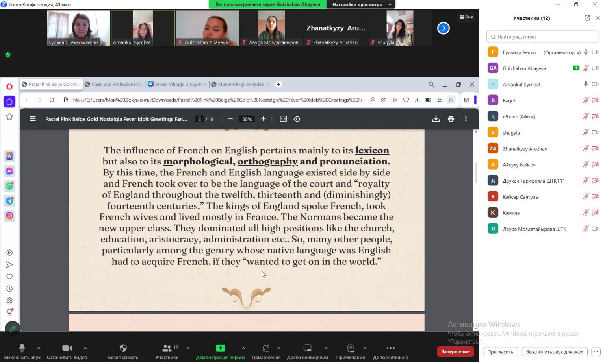This screenshot has height=362, width=605.
Task: Toggle Amankul Symbat's microphone in list
Action: [586, 84]
